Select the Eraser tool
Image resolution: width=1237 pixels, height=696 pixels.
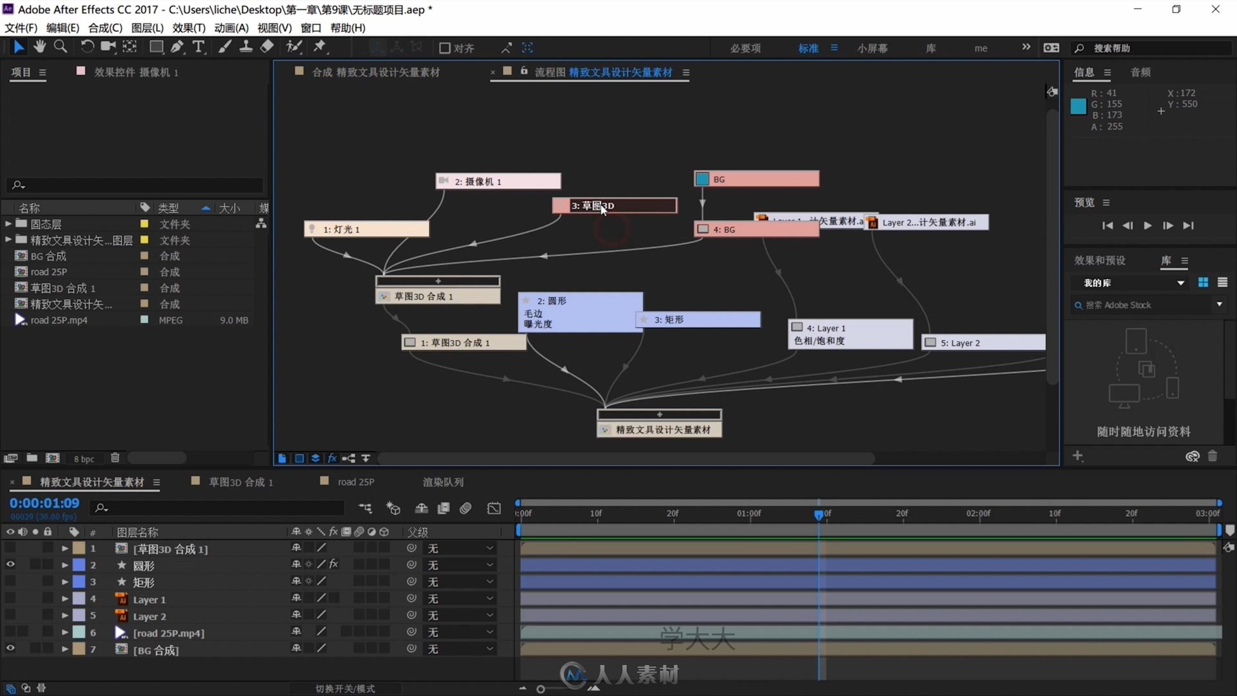(x=267, y=46)
